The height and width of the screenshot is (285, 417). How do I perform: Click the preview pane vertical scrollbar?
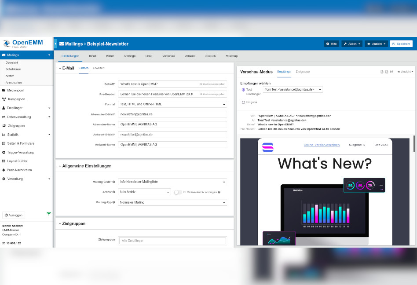[414, 144]
